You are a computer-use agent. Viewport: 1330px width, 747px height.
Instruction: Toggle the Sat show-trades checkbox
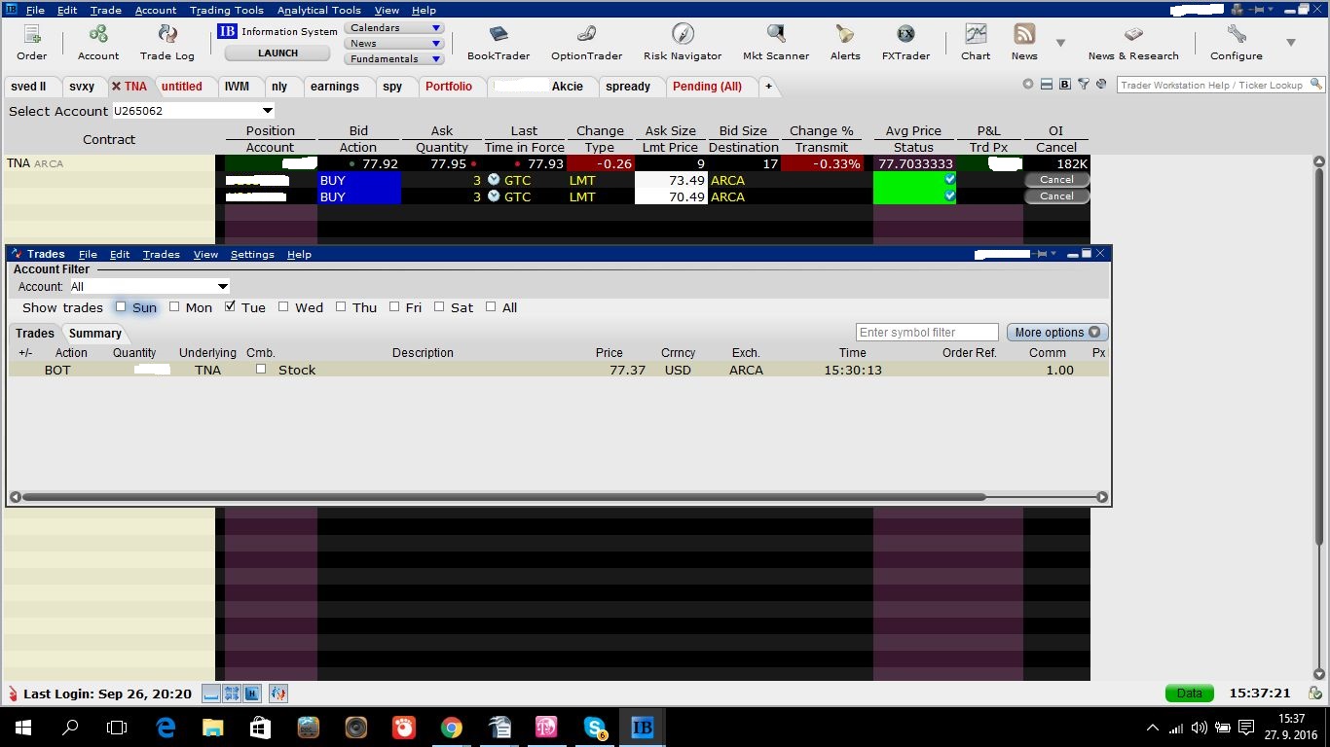click(x=439, y=306)
